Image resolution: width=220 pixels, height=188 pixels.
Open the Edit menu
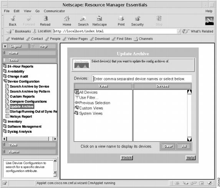(17, 11)
